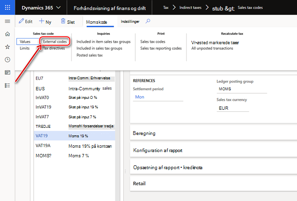Screen dimensions: 297x201
Task: Open Workspaces icon in the sidebar
Action: (8, 73)
